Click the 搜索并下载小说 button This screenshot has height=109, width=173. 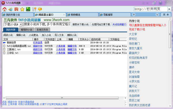coord(80,24)
